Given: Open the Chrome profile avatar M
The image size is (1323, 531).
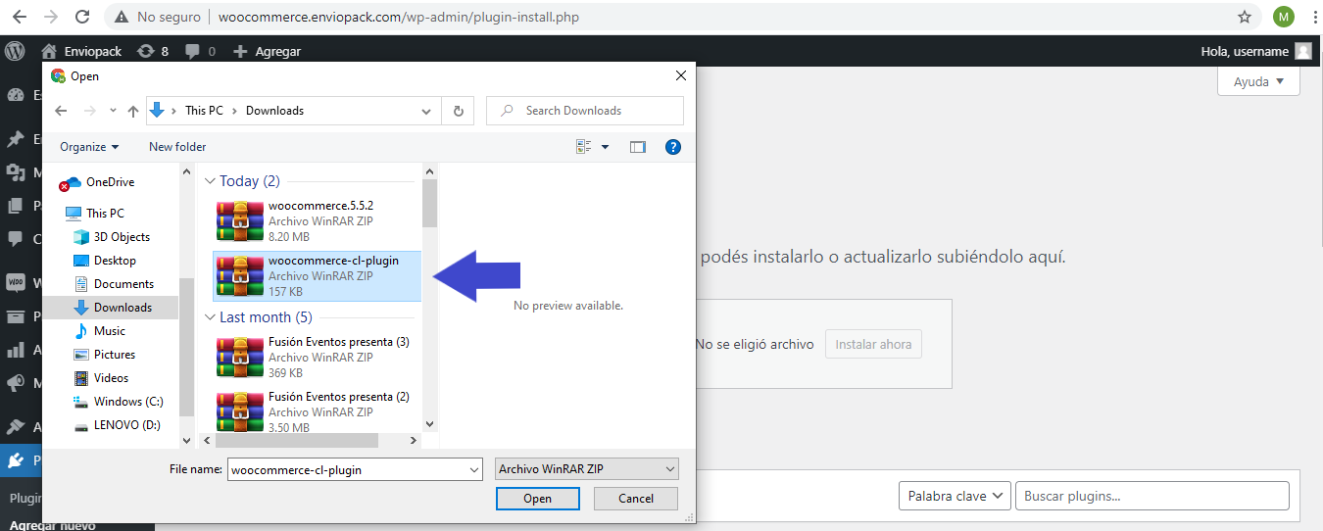Looking at the screenshot, I should click(x=1284, y=17).
